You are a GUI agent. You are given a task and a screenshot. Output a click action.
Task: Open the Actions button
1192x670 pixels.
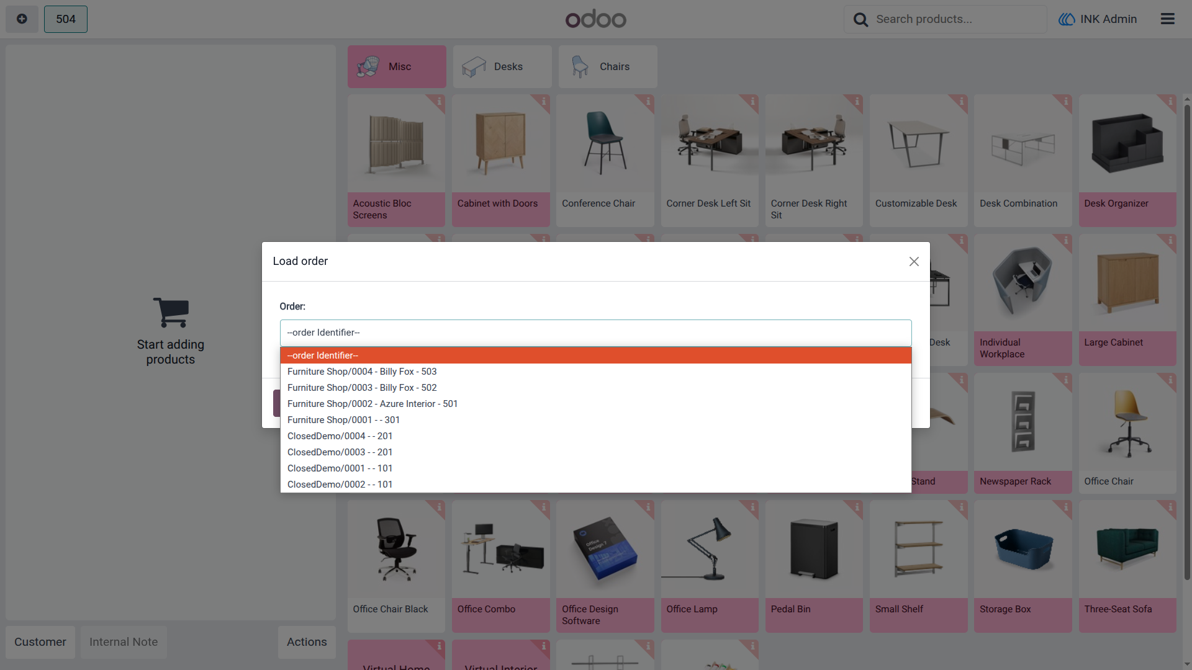coord(307,642)
